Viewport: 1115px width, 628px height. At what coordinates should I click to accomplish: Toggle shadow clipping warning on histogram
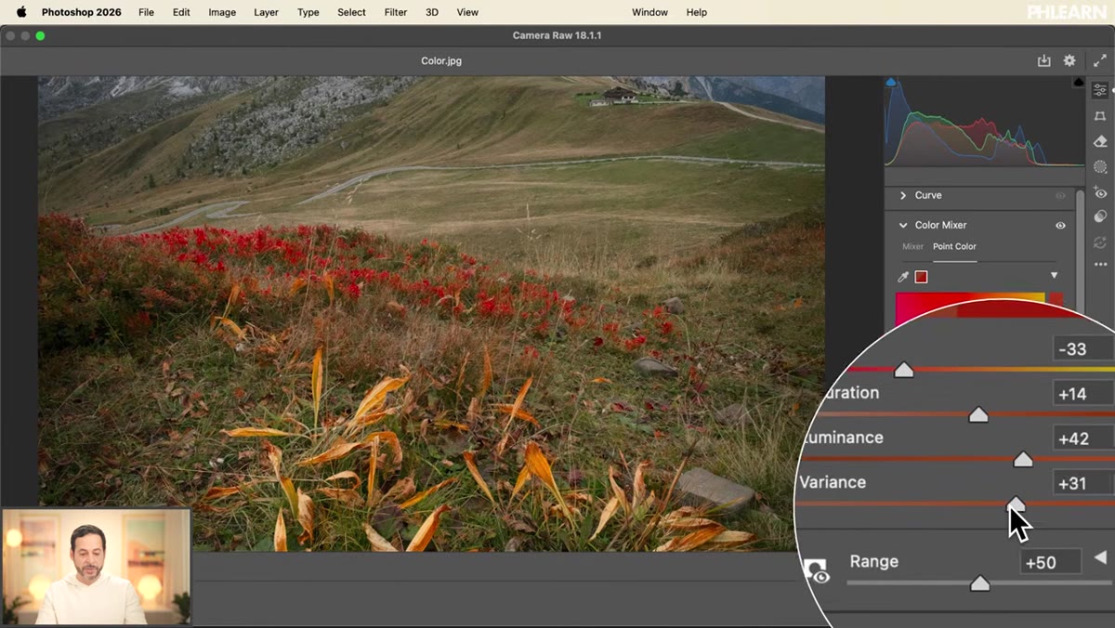coord(891,83)
